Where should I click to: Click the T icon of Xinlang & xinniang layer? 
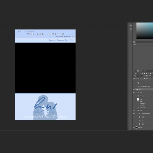139,113
